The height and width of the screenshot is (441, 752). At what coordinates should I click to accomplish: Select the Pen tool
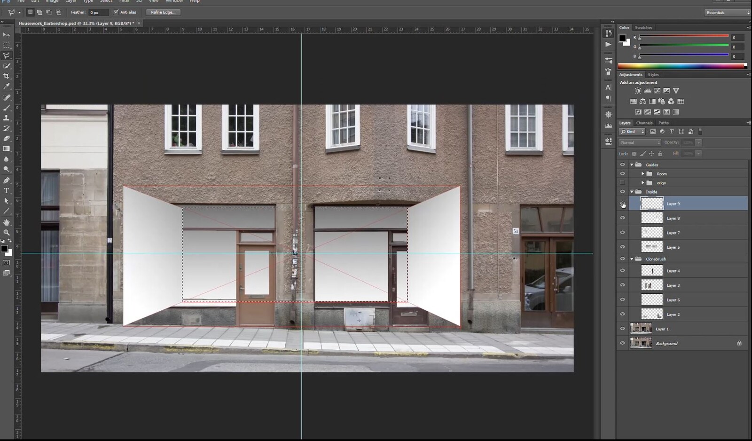(x=7, y=180)
